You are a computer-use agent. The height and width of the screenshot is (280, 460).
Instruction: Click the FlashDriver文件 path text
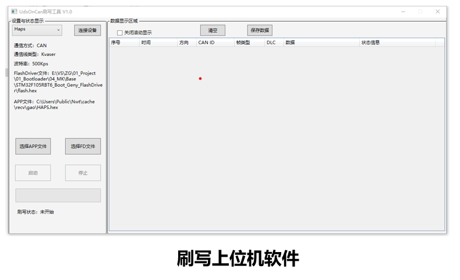[x=58, y=82]
